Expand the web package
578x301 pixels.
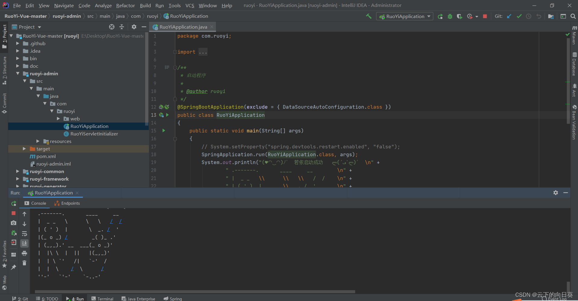click(x=58, y=119)
